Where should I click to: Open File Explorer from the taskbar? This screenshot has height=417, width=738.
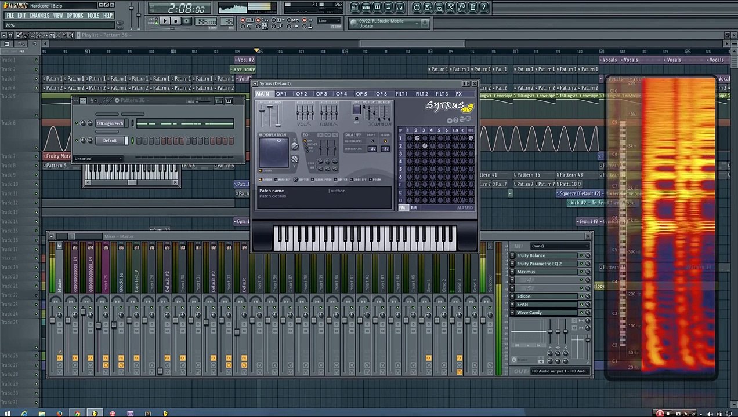tap(42, 414)
